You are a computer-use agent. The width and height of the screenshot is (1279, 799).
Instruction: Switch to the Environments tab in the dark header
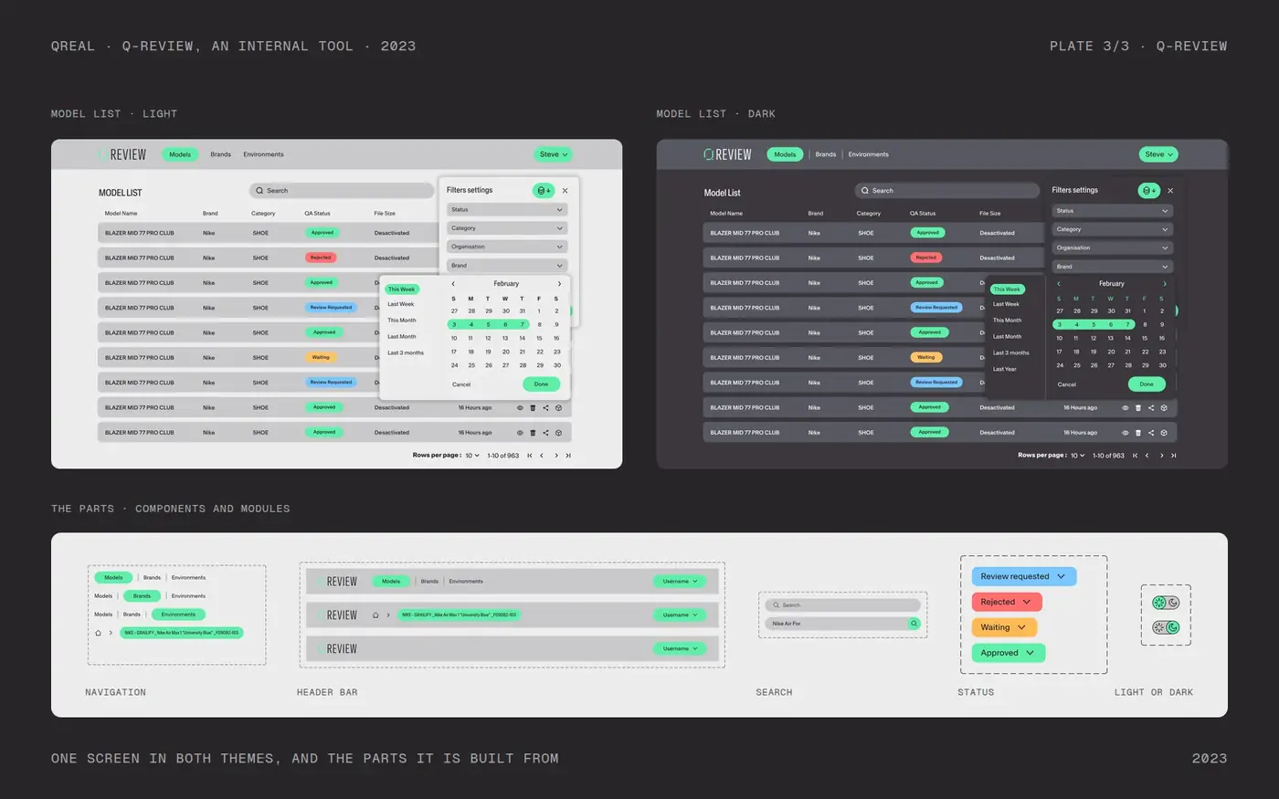click(x=868, y=154)
